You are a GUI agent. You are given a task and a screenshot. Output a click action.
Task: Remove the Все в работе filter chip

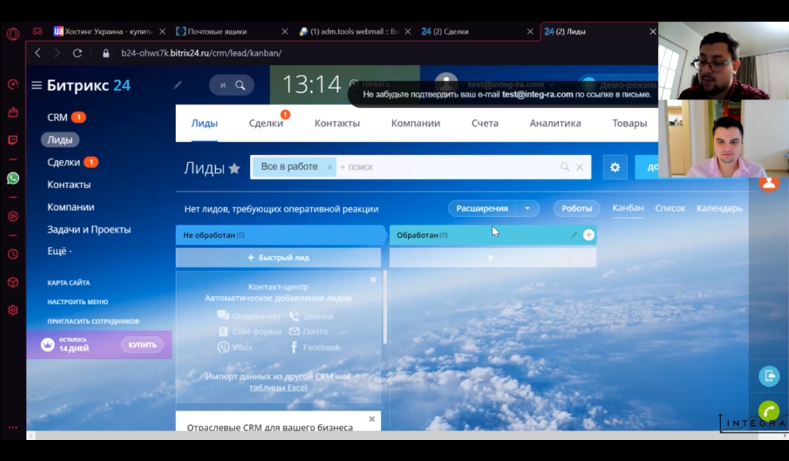(330, 167)
